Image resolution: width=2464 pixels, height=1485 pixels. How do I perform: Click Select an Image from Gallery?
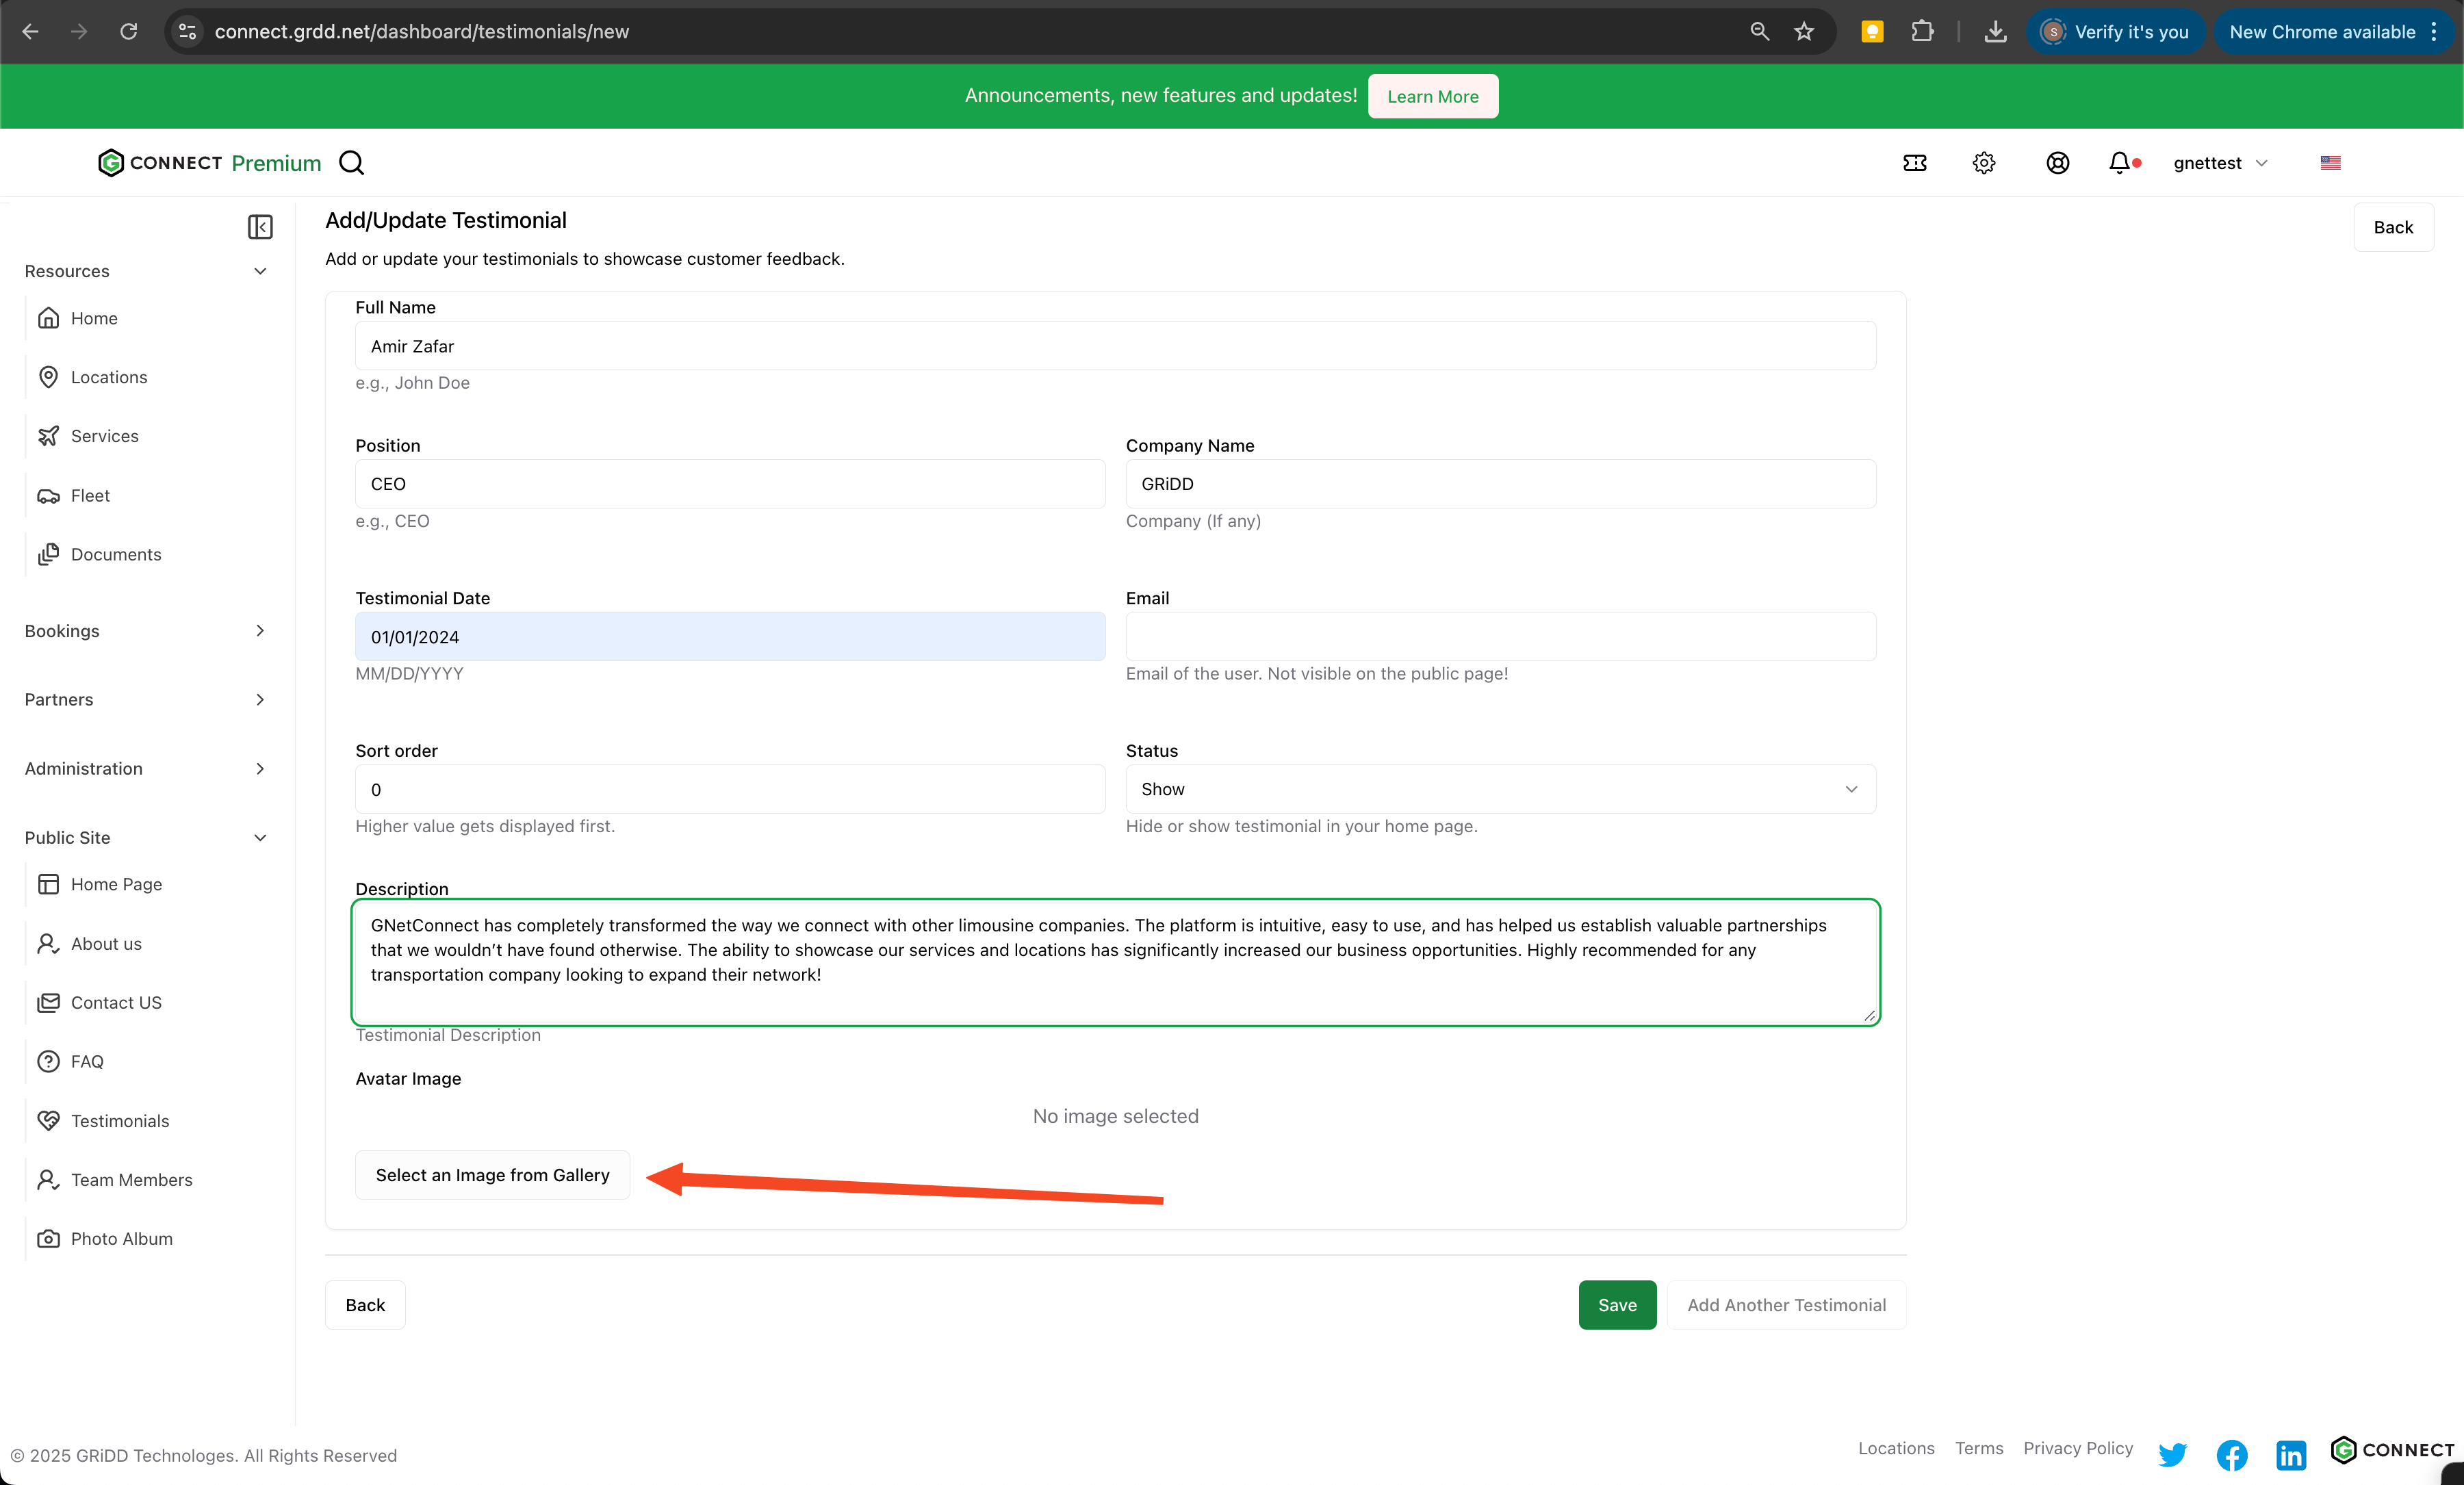tap(492, 1175)
